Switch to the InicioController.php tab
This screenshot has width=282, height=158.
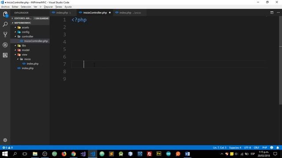pos(95,13)
